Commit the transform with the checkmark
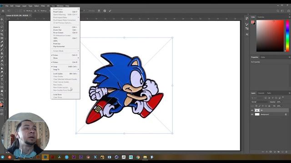 [110, 11]
